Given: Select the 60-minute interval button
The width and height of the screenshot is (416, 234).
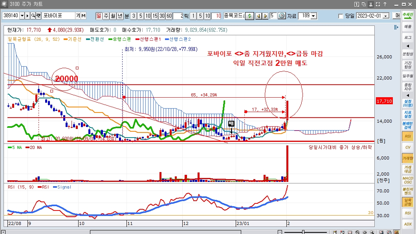Looking at the screenshot, I should coord(169,16).
